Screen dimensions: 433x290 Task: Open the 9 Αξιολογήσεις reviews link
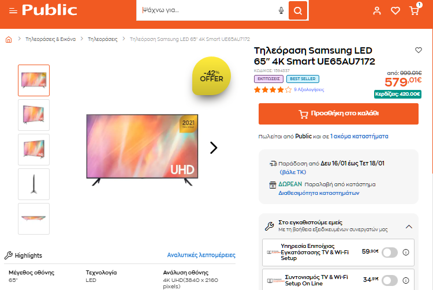tap(309, 89)
